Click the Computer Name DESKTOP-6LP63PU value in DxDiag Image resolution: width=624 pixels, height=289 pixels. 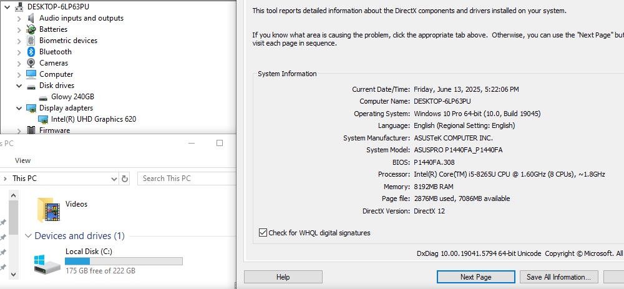442,102
